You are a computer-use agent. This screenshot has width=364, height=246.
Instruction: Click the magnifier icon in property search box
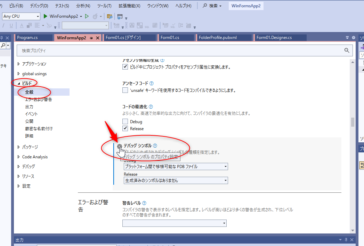[347, 50]
